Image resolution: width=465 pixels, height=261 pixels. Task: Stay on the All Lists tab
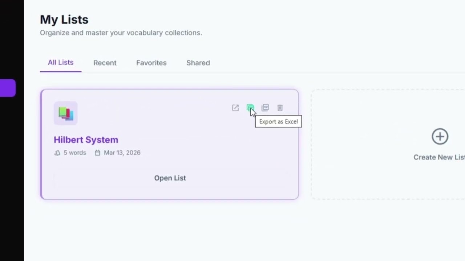(60, 62)
